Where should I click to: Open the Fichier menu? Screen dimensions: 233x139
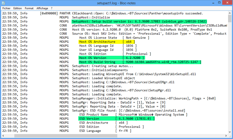[x=6, y=8]
